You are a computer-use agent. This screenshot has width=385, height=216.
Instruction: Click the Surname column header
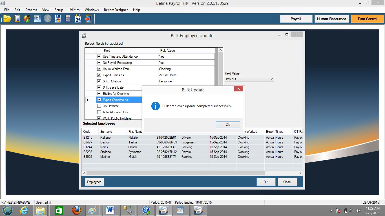pyautogui.click(x=113, y=132)
